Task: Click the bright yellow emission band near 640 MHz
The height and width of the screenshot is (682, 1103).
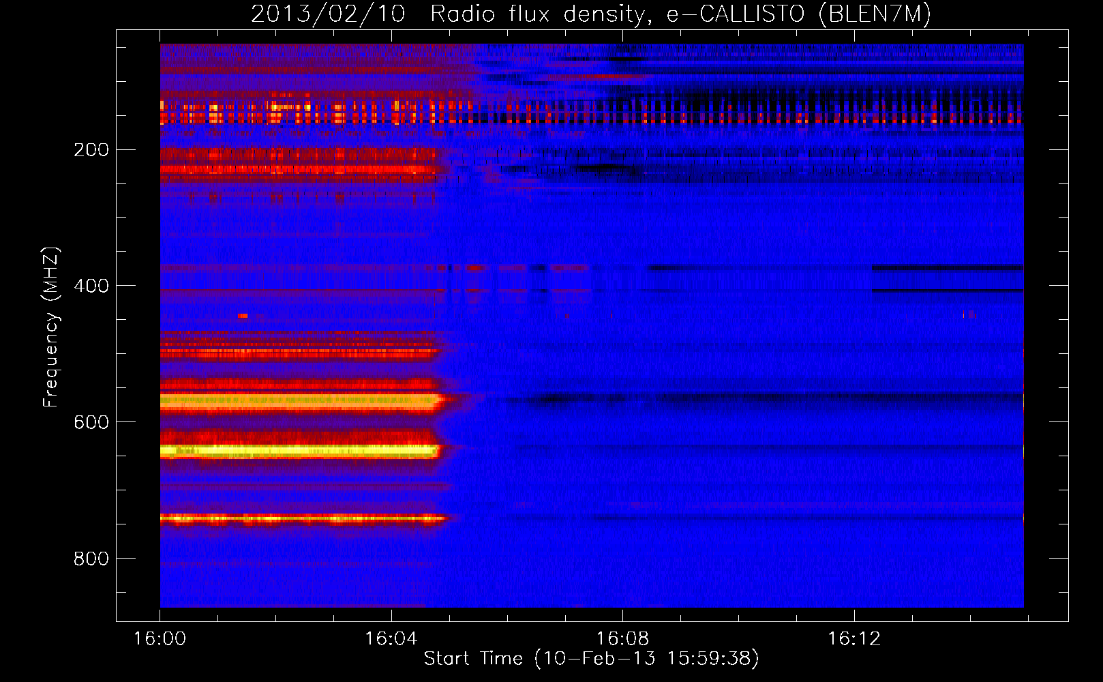Action: coord(300,451)
